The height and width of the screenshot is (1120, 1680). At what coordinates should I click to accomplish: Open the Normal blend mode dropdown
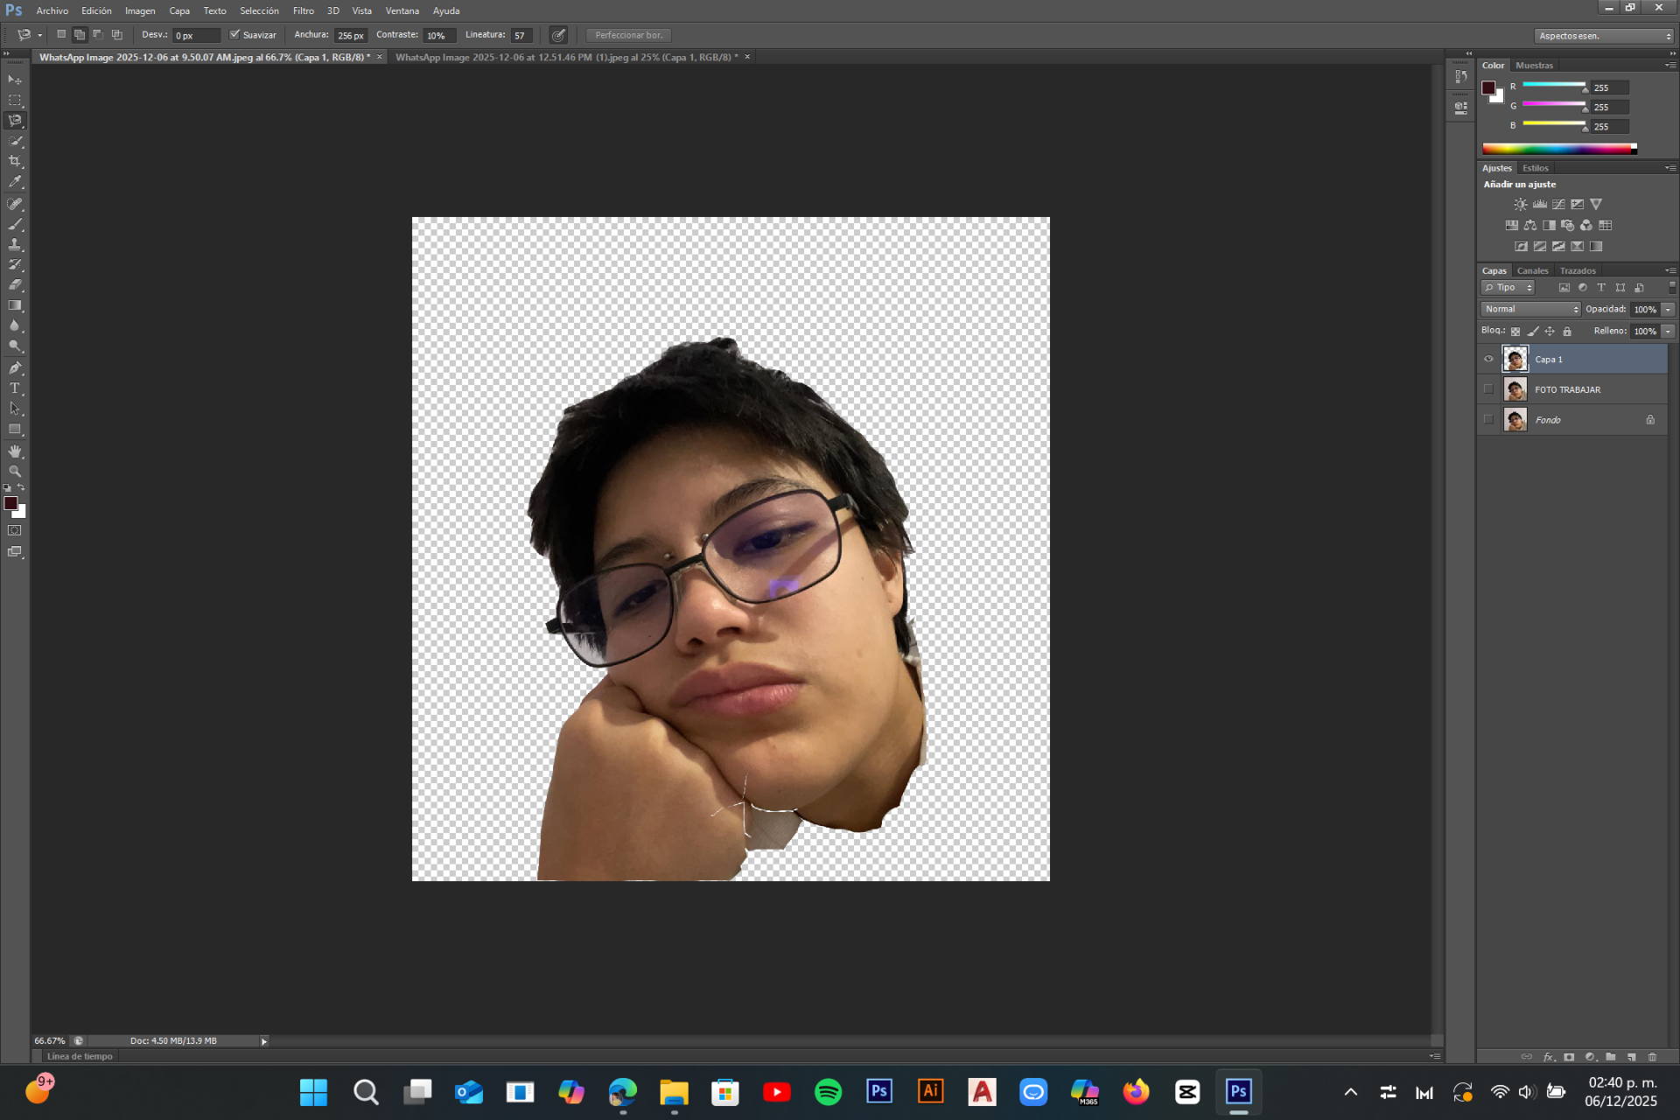pyautogui.click(x=1531, y=309)
